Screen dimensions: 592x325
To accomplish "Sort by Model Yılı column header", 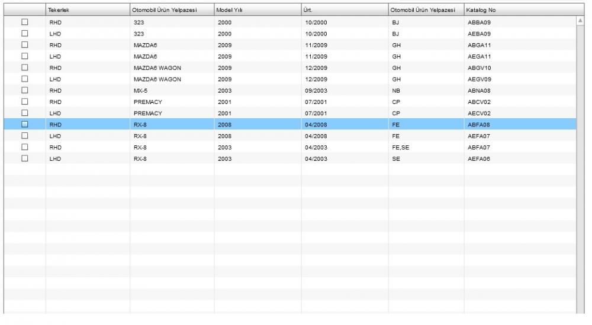I will 258,10.
